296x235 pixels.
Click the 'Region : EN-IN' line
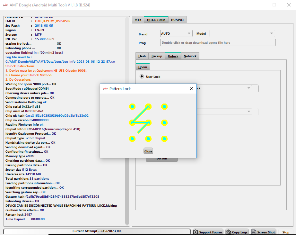click(x=25, y=30)
